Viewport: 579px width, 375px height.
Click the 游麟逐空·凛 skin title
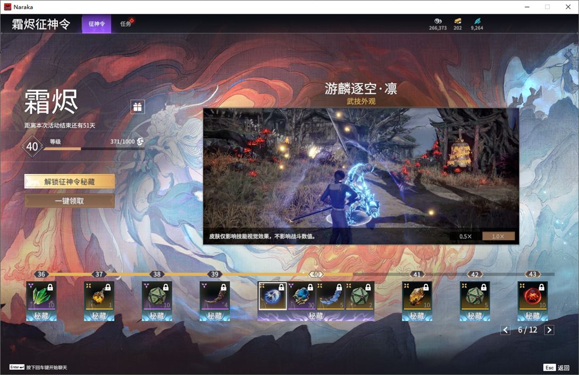click(361, 89)
